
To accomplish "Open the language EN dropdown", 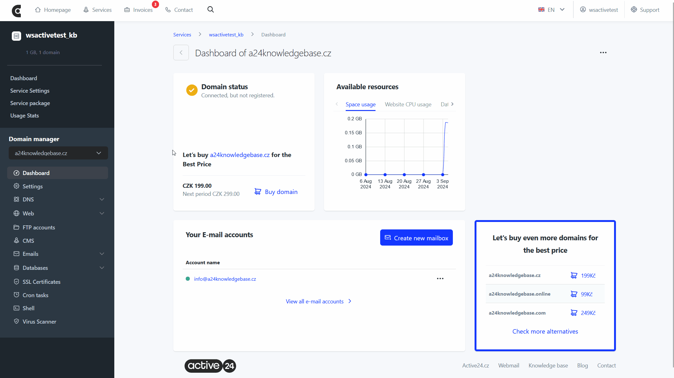I will tap(551, 10).
